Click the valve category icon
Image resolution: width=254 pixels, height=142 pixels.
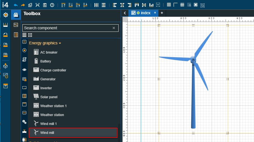[x=24, y=131]
